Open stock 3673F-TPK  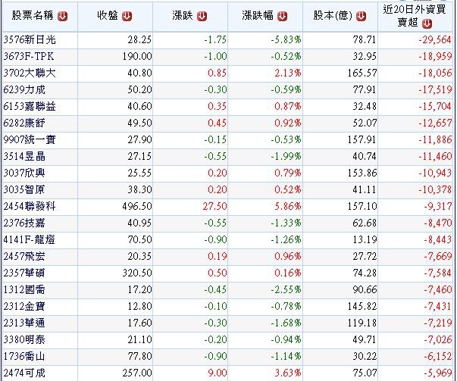click(x=29, y=56)
